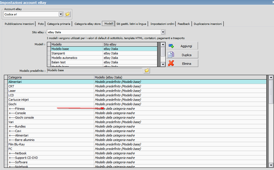
Task: Close the Impostazioni account eBay window
Action: pyautogui.click(x=273, y=2)
